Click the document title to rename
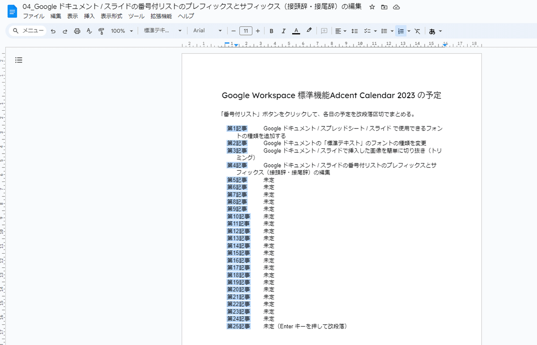This screenshot has height=345, width=537. pos(192,7)
